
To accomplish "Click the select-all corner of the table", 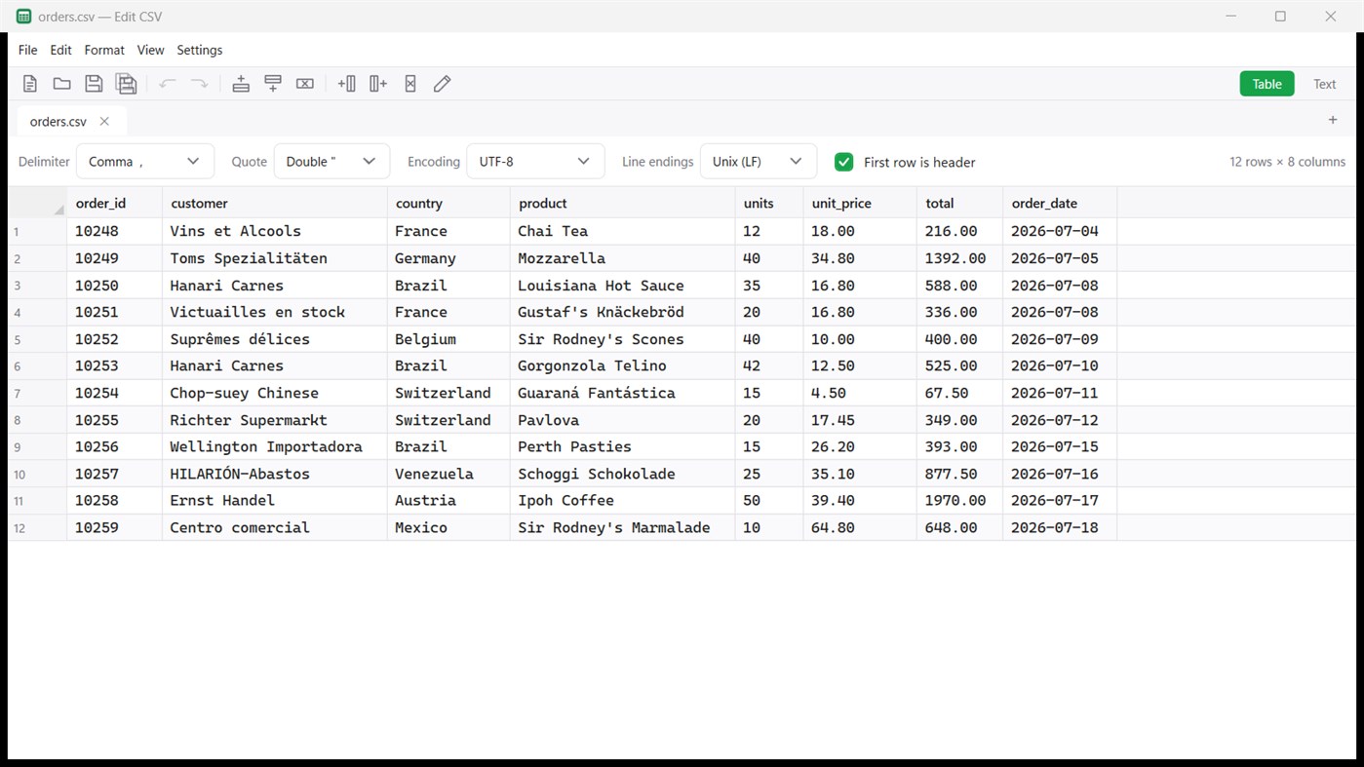I will (37, 203).
